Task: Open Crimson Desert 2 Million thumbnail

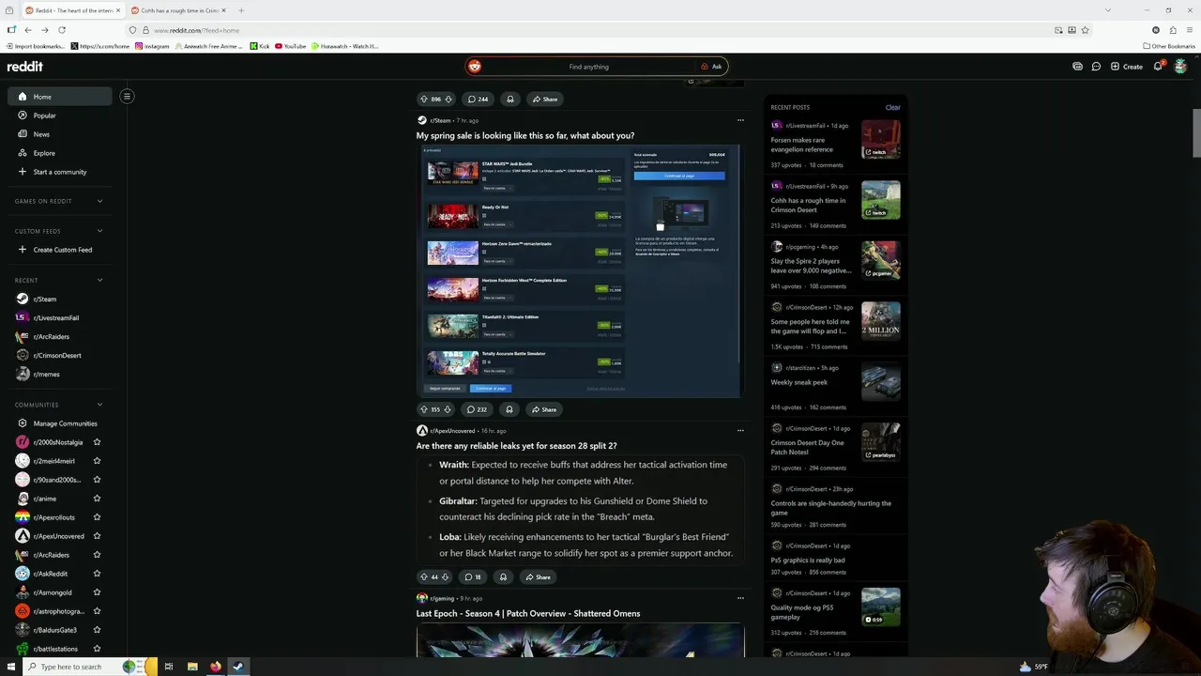Action: (881, 320)
